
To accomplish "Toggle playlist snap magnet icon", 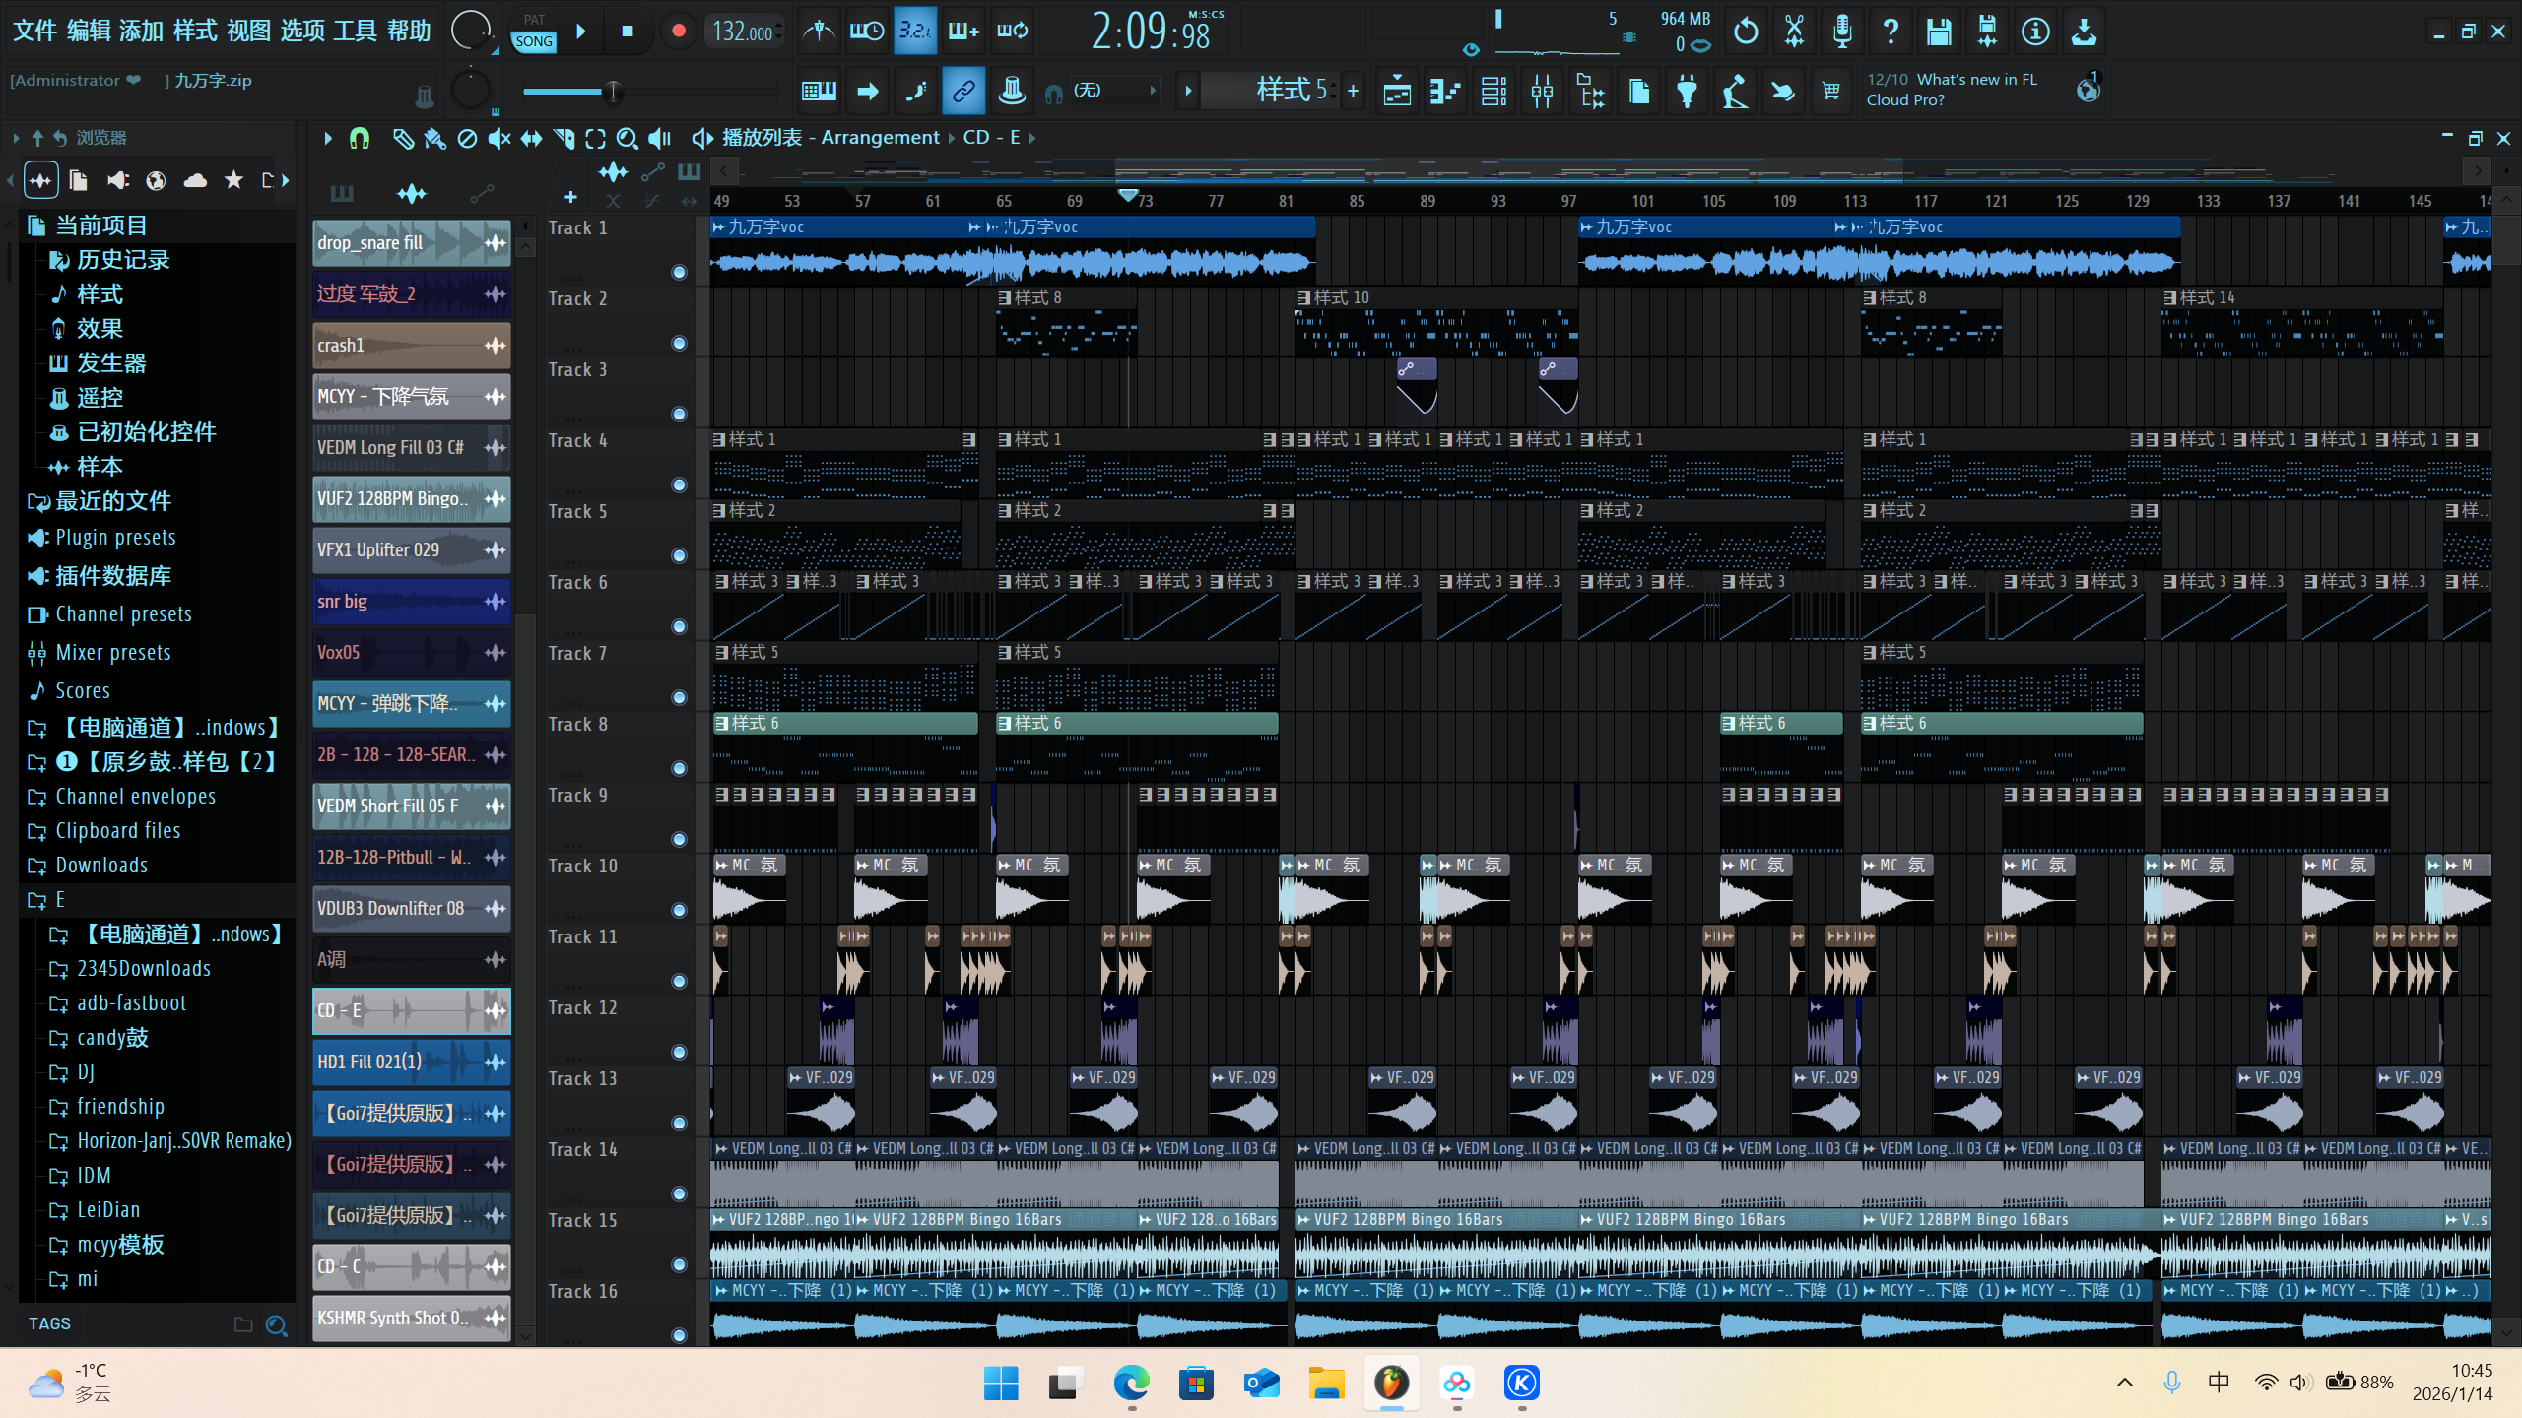I will click(360, 139).
